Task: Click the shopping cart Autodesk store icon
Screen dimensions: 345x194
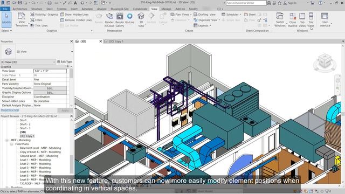Action: pyautogui.click(x=312, y=3)
